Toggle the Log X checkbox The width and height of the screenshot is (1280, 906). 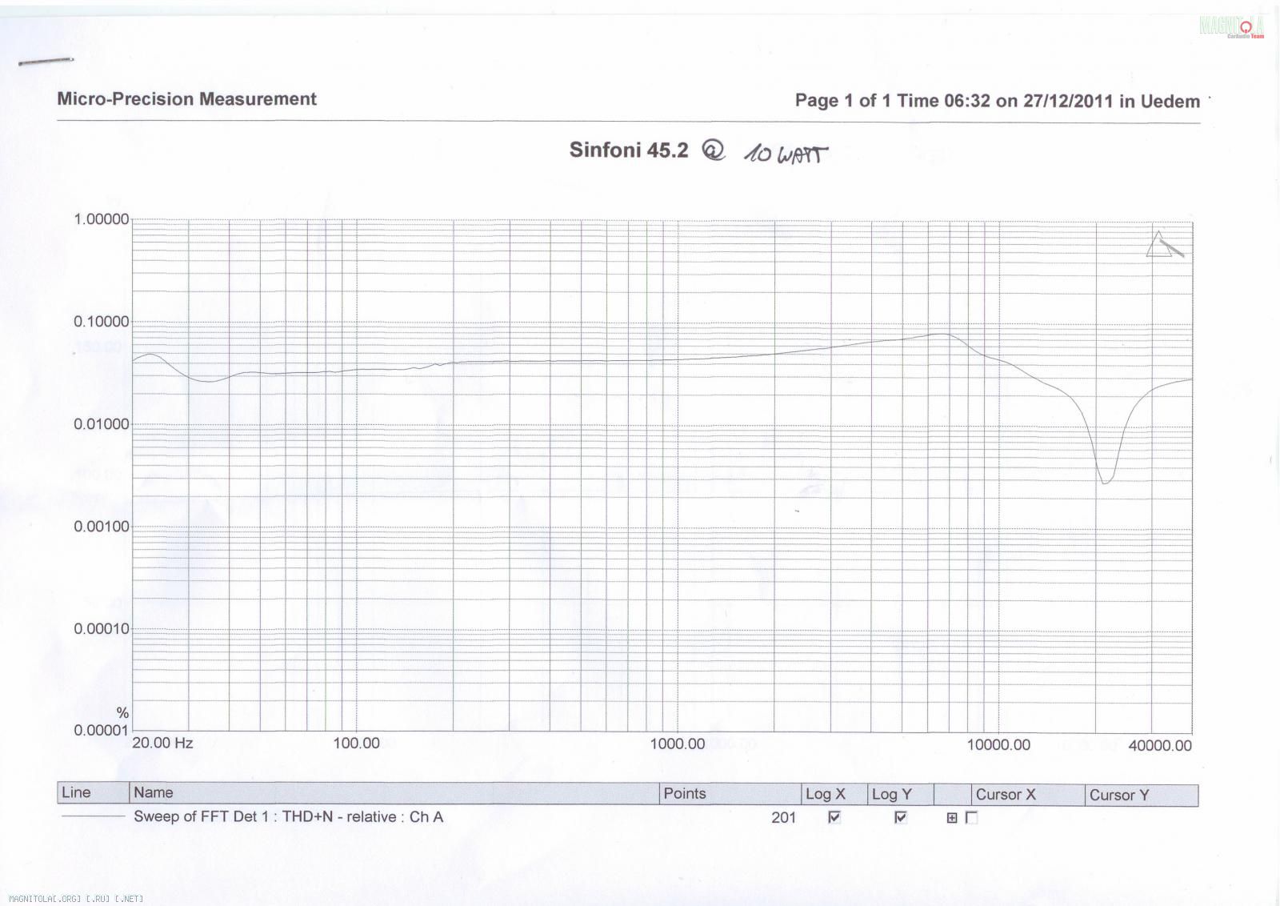coord(834,817)
